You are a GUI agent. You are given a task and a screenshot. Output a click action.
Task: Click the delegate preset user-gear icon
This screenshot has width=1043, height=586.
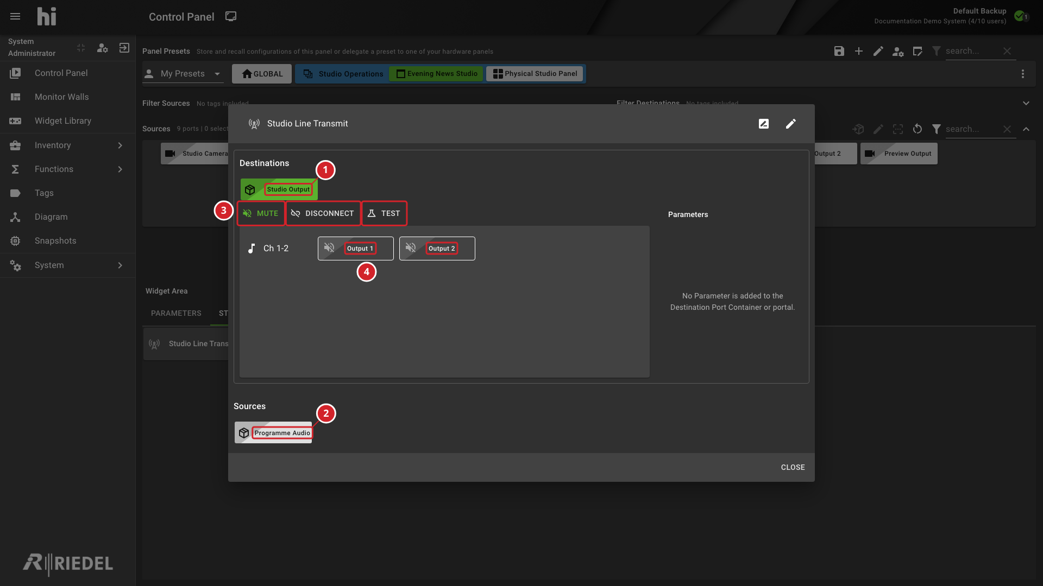898,52
